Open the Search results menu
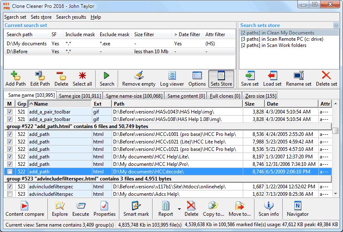Image resolution: width=343 pixels, height=232 pixels. coord(71,17)
